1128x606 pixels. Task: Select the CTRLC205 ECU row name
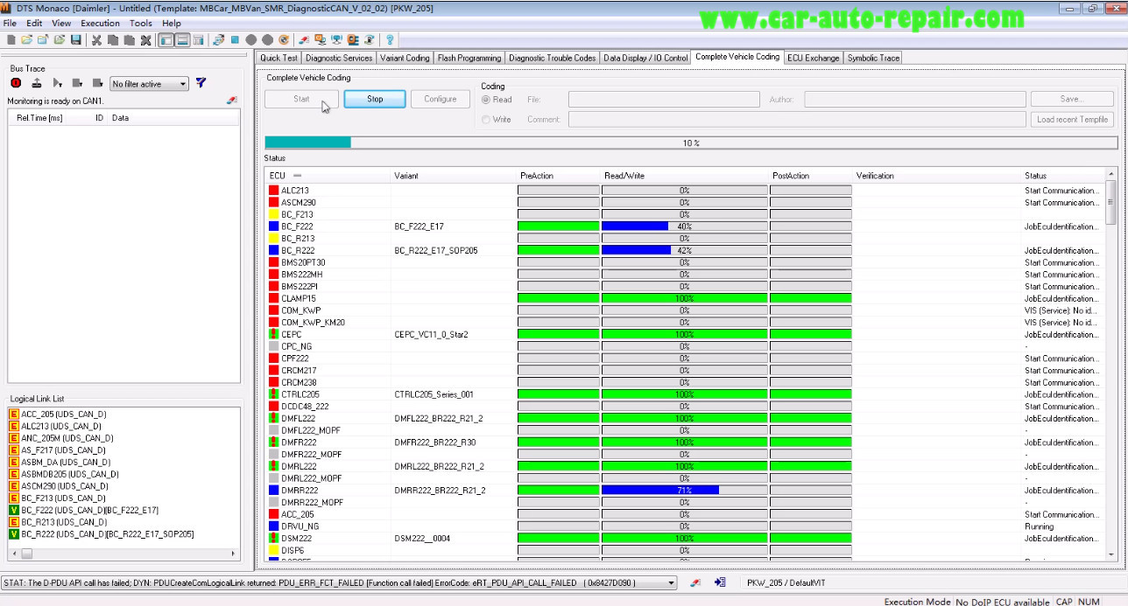(x=300, y=394)
